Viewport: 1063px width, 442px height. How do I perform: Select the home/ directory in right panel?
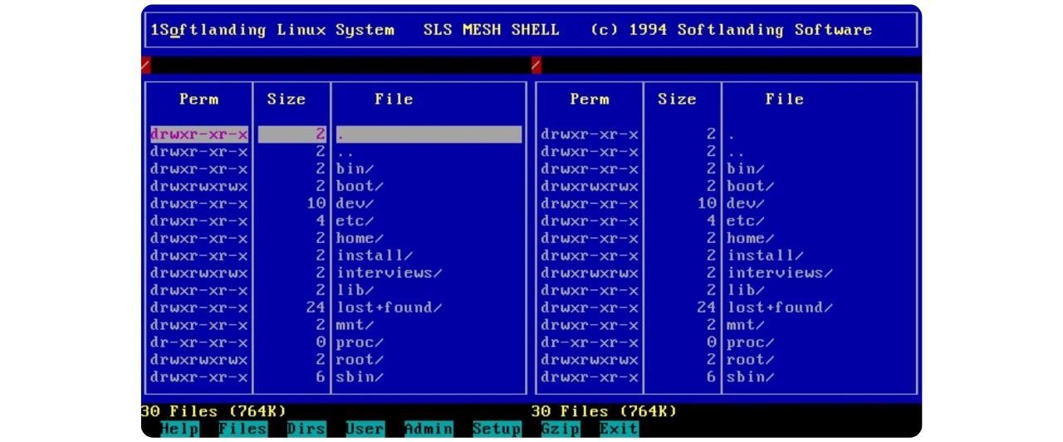[751, 239]
